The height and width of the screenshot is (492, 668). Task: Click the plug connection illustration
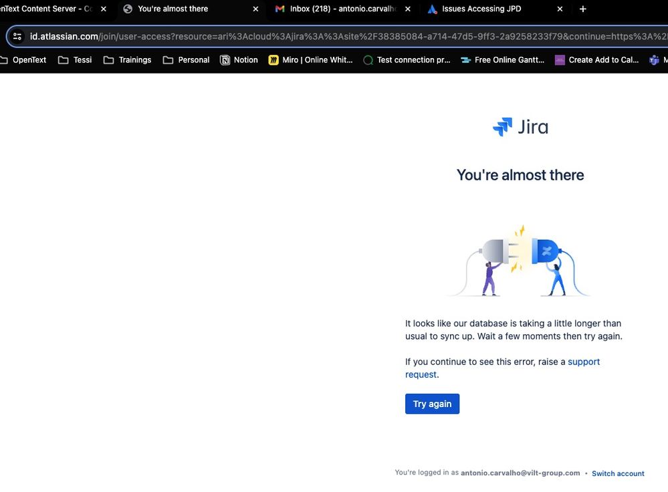coord(520,261)
